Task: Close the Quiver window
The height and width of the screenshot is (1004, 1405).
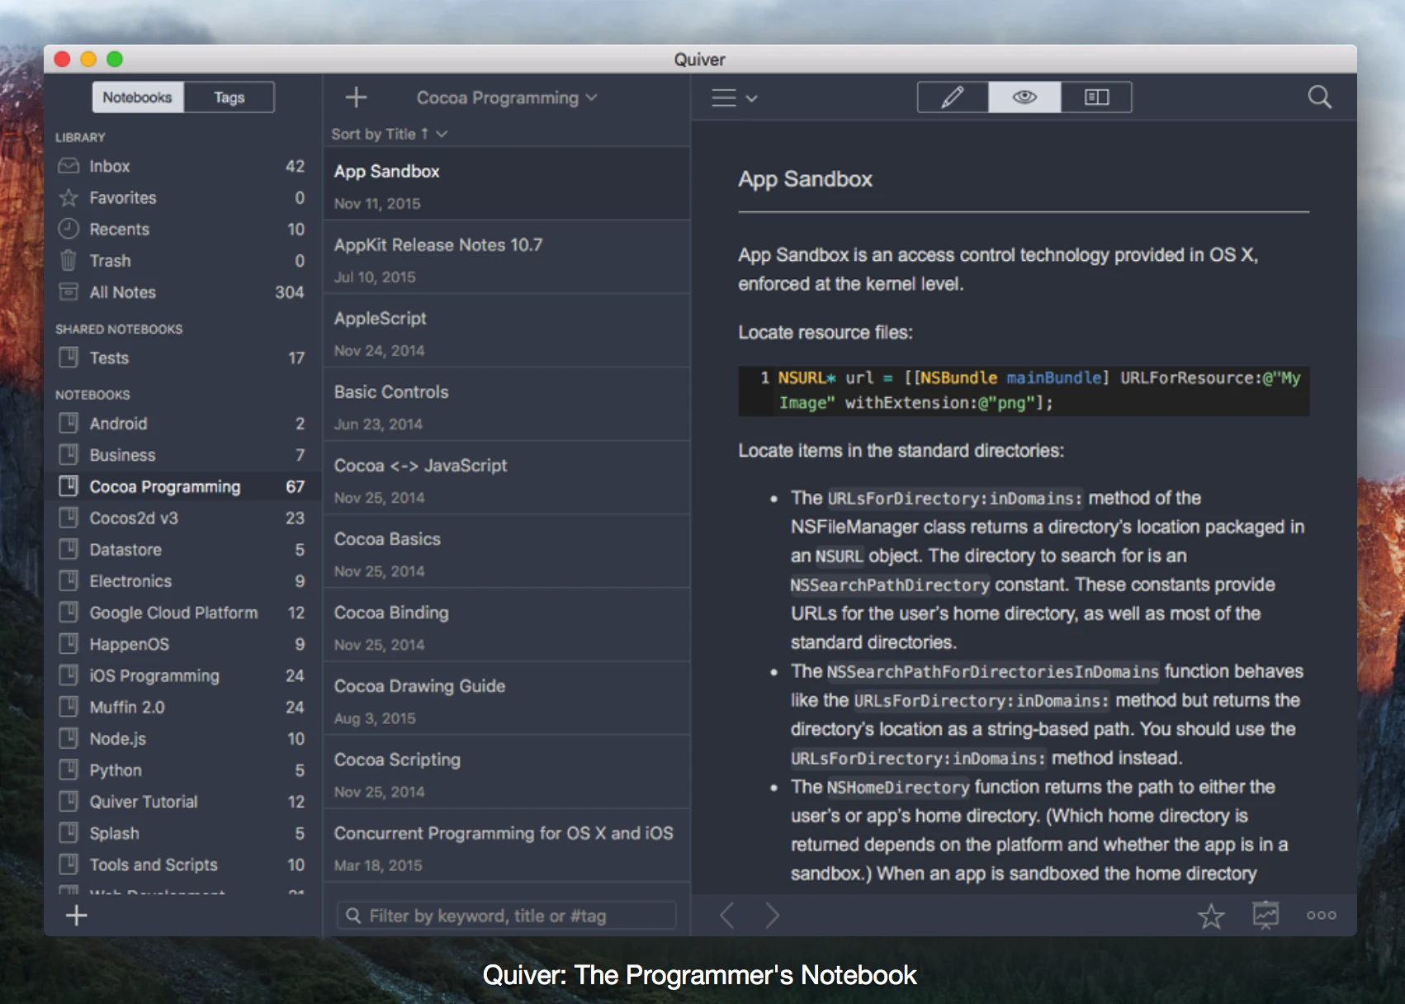Action: 62,59
